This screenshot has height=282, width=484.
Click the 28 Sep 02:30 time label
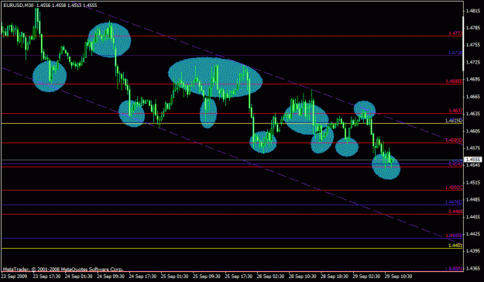pyautogui.click(x=271, y=276)
